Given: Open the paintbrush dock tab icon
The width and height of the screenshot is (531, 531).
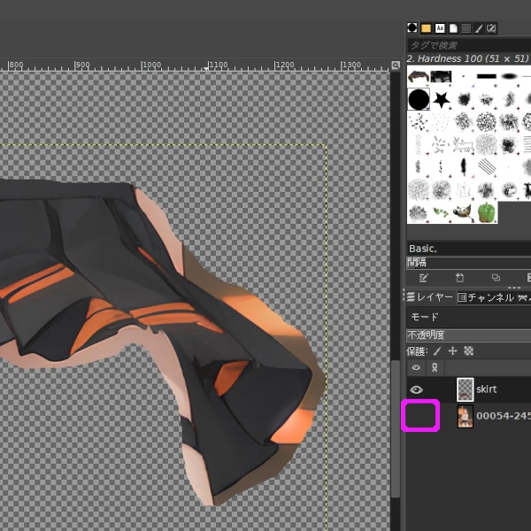Looking at the screenshot, I should (479, 28).
